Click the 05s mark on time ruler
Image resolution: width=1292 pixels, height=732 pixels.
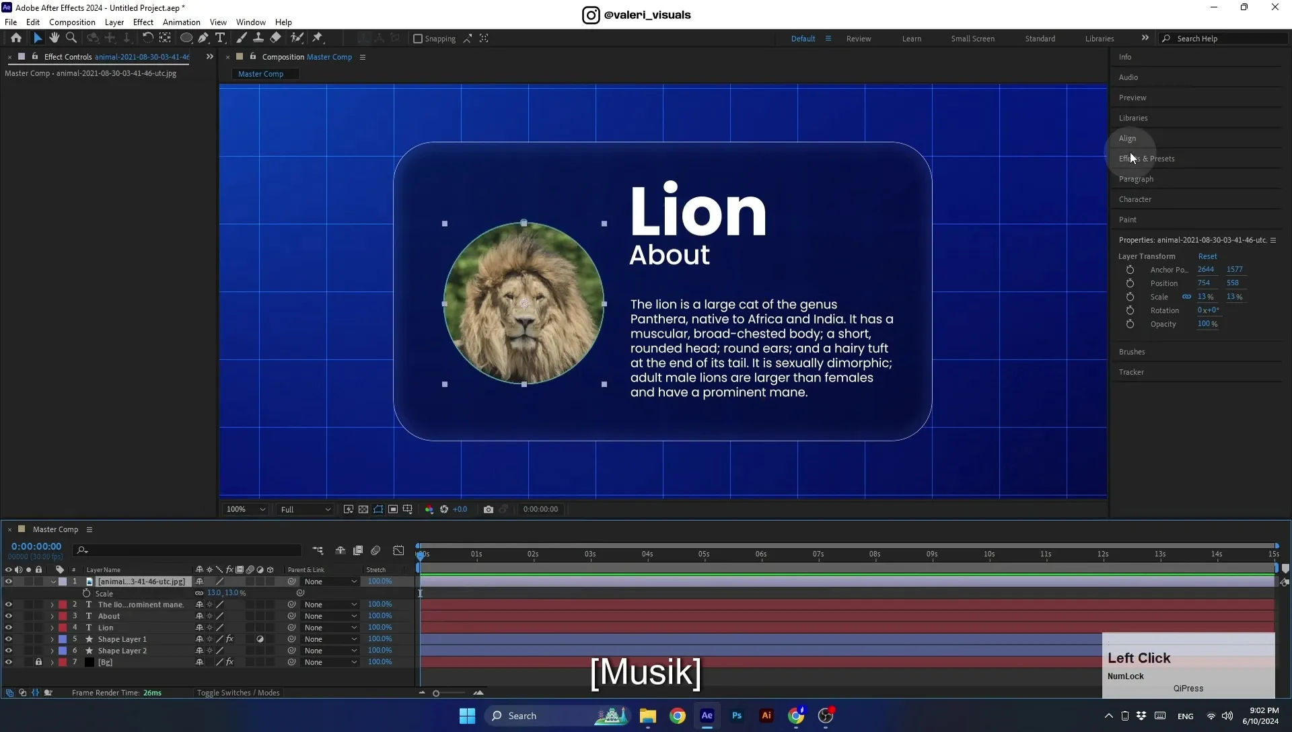704,554
